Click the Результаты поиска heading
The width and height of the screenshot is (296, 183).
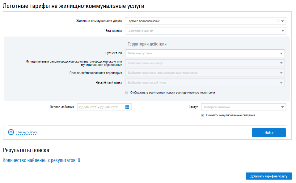pyautogui.click(x=26, y=150)
